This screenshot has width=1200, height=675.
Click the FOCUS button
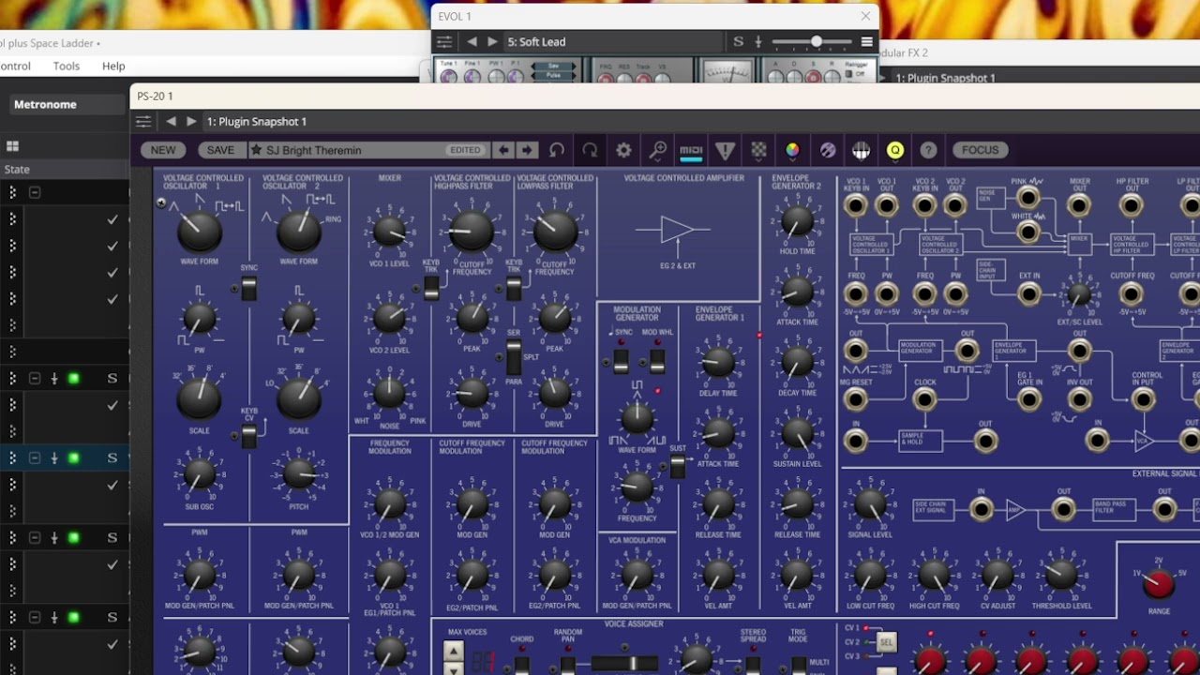(x=980, y=150)
